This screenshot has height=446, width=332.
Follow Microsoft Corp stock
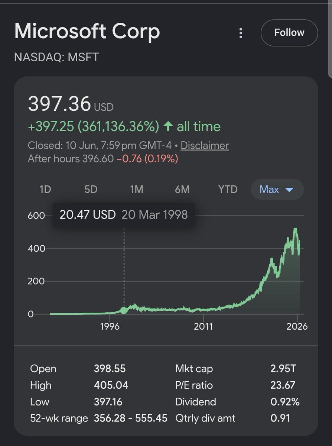pyautogui.click(x=289, y=33)
